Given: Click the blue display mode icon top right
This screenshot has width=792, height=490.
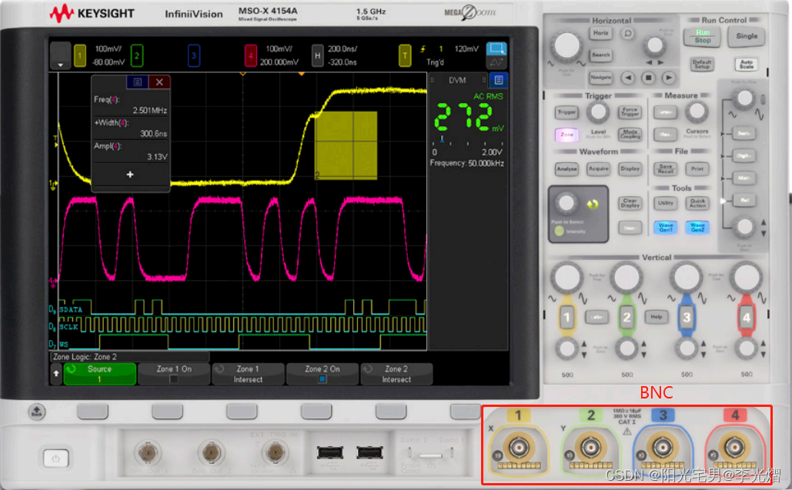Looking at the screenshot, I should tap(496, 48).
